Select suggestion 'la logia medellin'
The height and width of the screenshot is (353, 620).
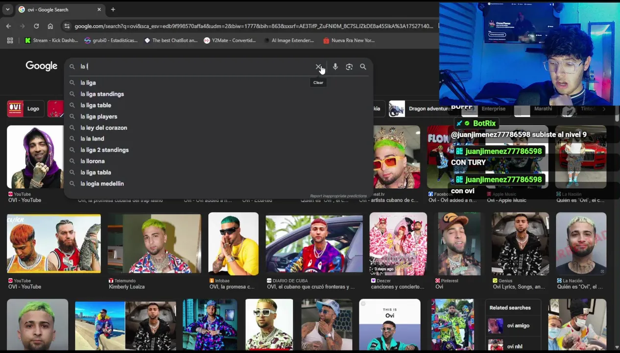(x=218, y=184)
